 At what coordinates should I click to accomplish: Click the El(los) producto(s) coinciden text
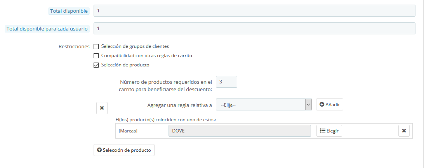[163, 120]
